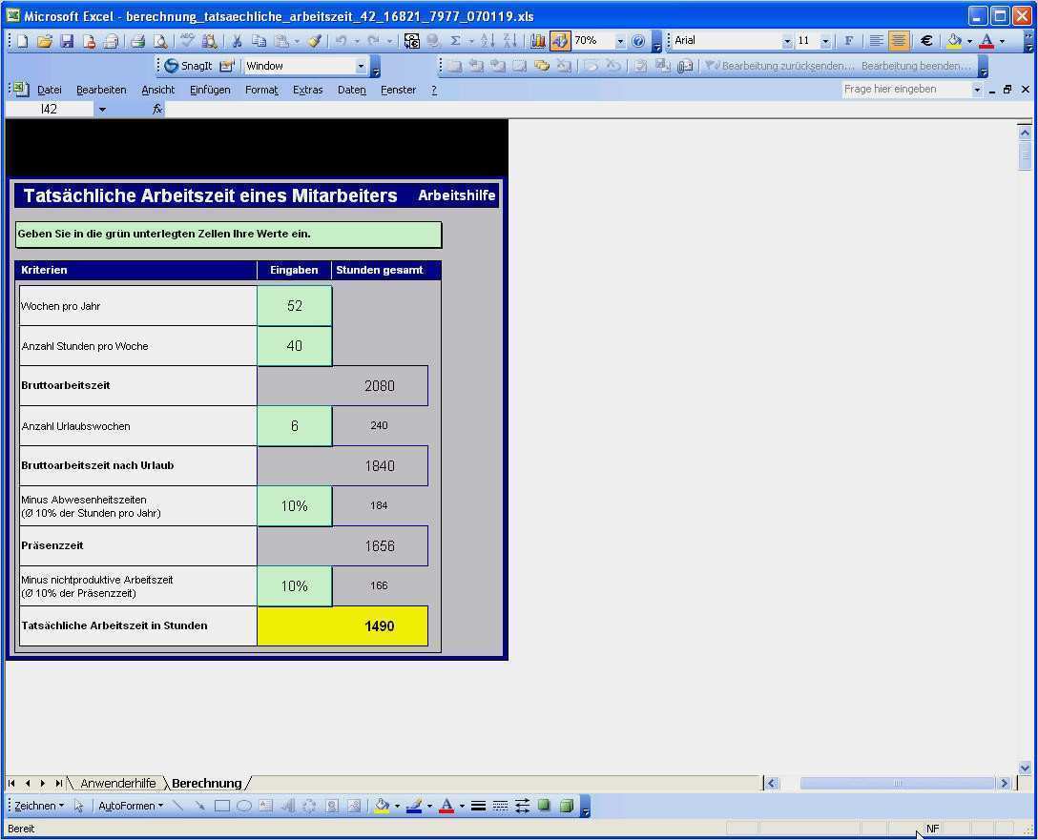Select the green cell with value 52
This screenshot has height=840, width=1038.
point(295,305)
